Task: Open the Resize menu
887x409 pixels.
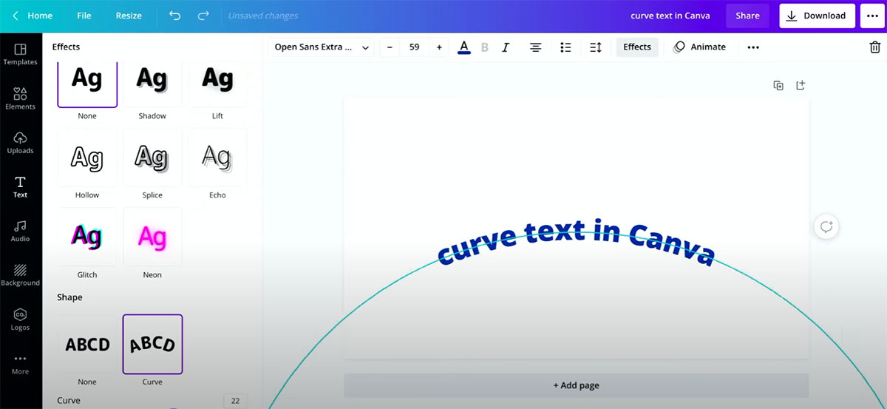Action: 129,16
